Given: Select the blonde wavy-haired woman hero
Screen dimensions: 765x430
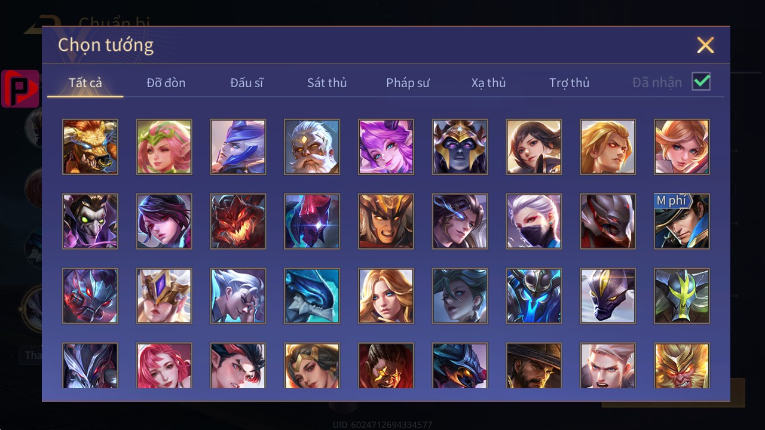Looking at the screenshot, I should point(386,296).
